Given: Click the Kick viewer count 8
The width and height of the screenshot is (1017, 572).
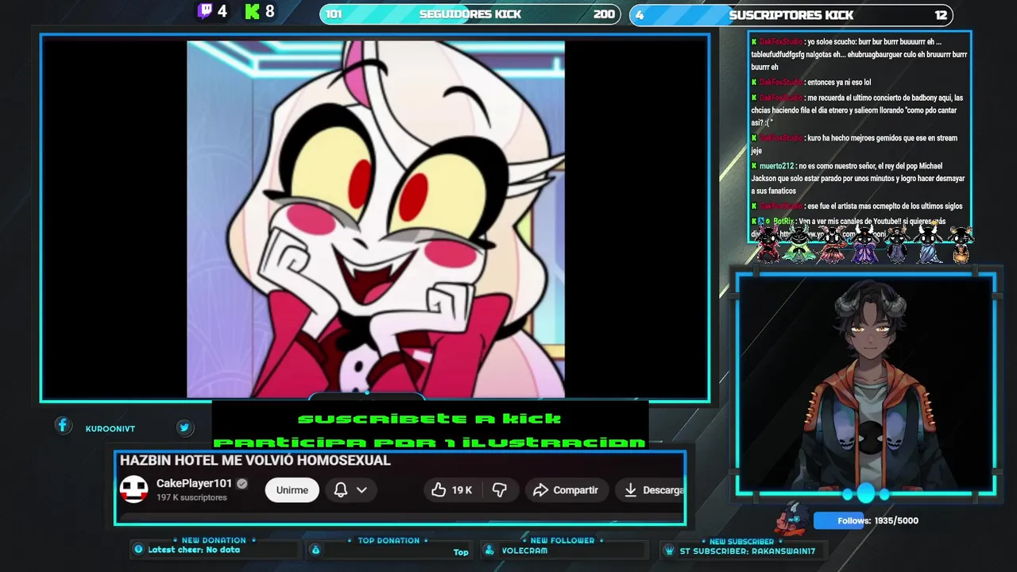Looking at the screenshot, I should [270, 11].
